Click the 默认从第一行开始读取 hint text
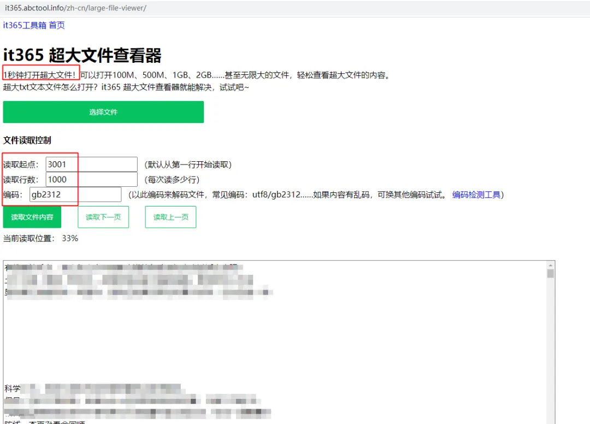Viewport: 590px width, 424px height. pyautogui.click(x=188, y=164)
